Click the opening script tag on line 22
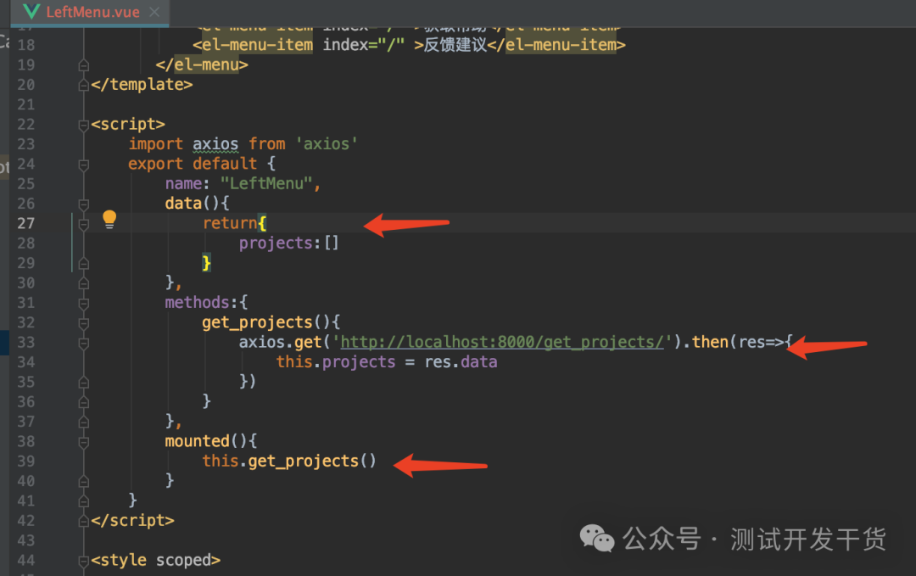The width and height of the screenshot is (916, 576). [x=128, y=125]
